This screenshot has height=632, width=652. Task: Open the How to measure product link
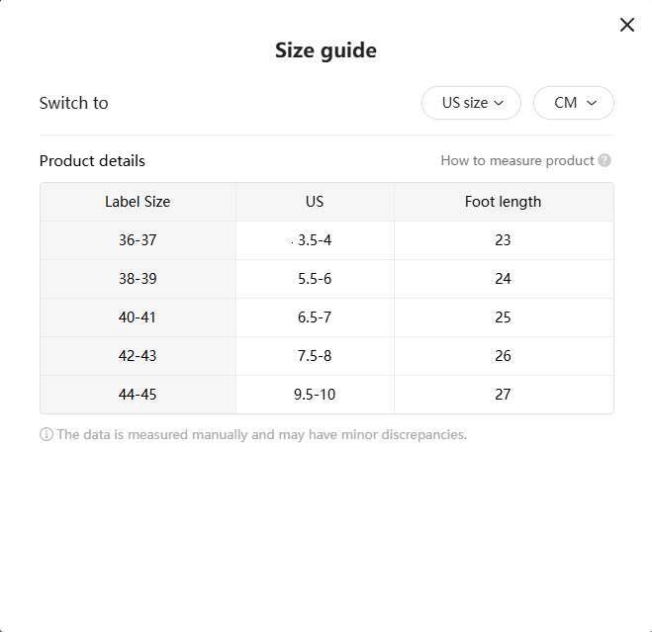516,160
